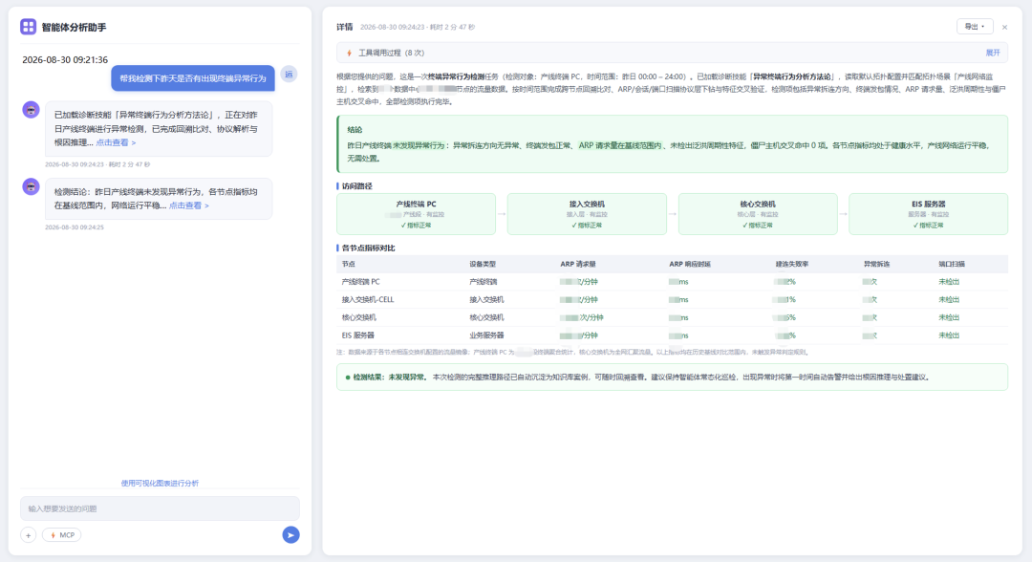Select the 产线终端 PC path node card
This screenshot has width=1032, height=562.
coord(416,214)
